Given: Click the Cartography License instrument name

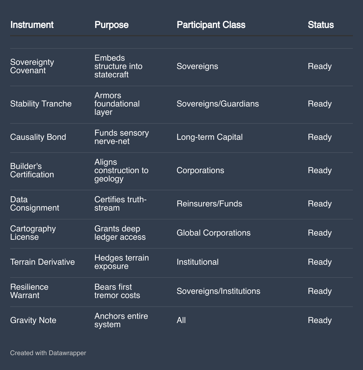Looking at the screenshot, I should point(33,233).
